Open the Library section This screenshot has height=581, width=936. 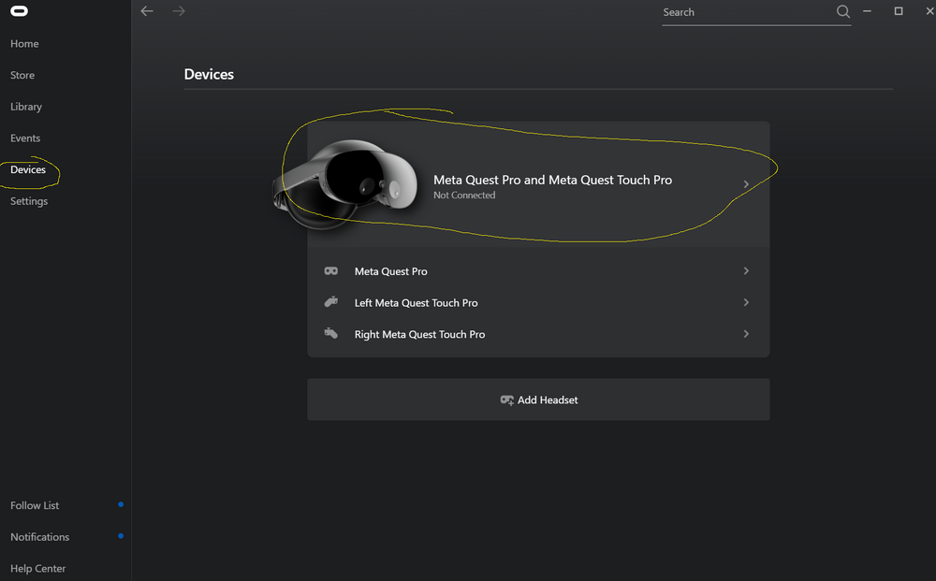tap(26, 107)
